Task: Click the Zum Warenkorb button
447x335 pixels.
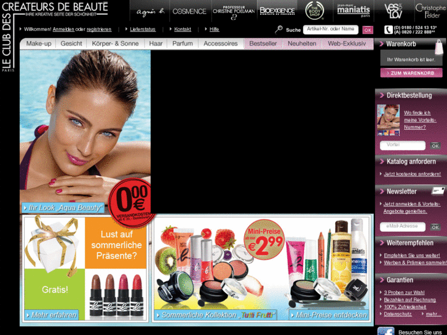Action: [411, 73]
